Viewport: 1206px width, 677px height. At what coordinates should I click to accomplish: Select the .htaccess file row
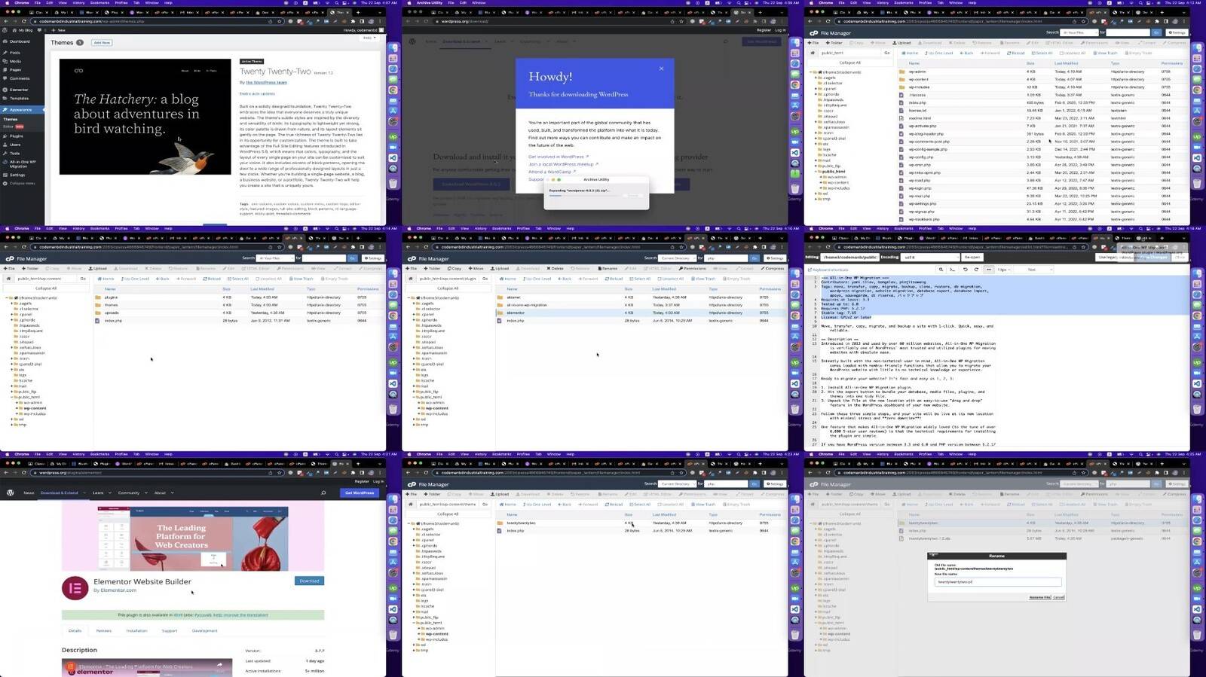pos(1044,95)
